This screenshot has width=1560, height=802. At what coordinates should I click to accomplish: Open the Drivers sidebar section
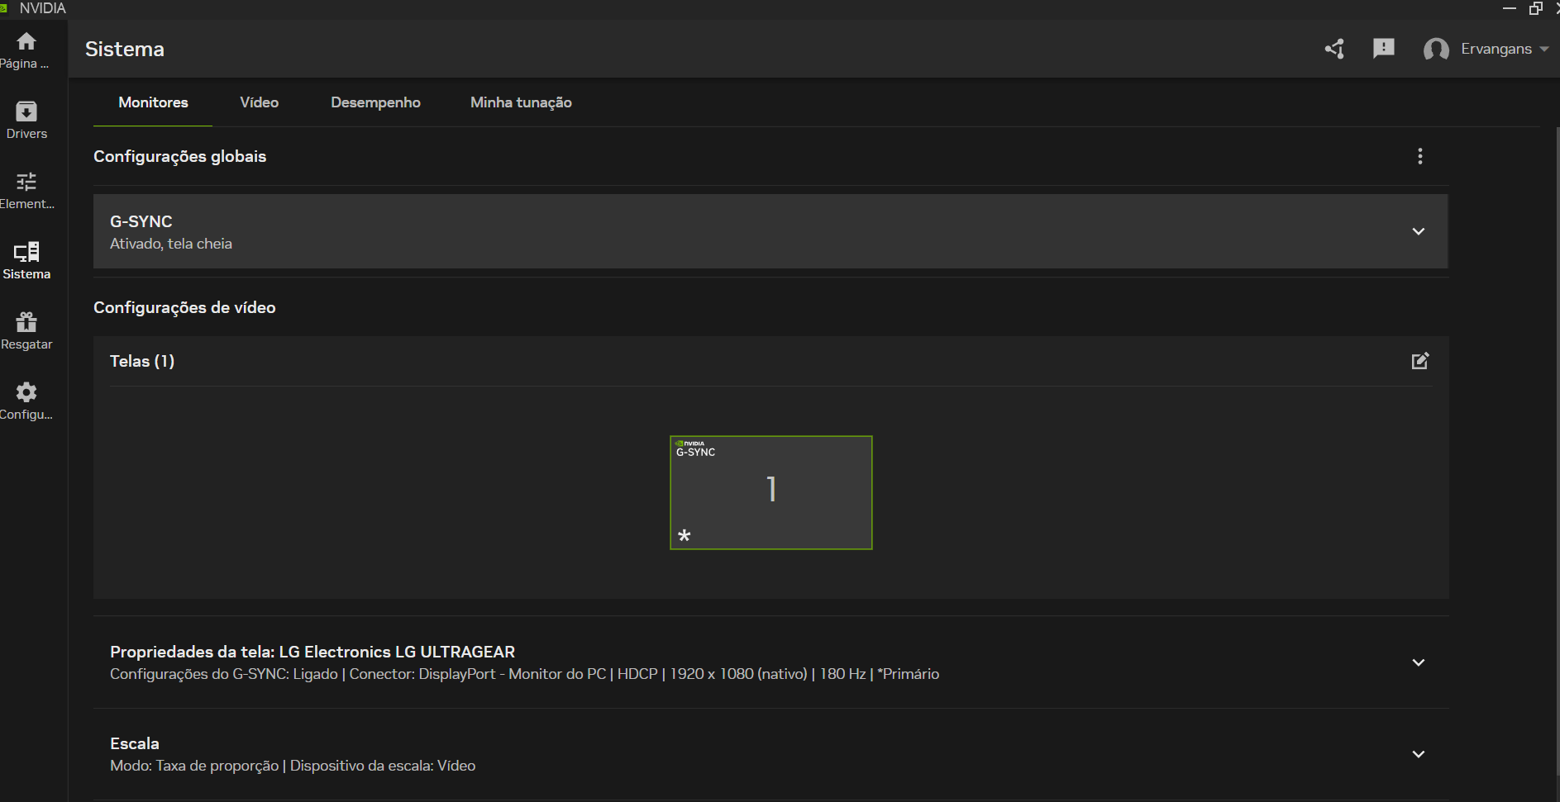click(x=26, y=121)
